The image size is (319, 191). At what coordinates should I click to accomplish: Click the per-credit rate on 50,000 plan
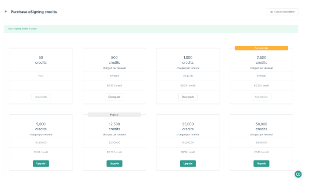coord(261,152)
